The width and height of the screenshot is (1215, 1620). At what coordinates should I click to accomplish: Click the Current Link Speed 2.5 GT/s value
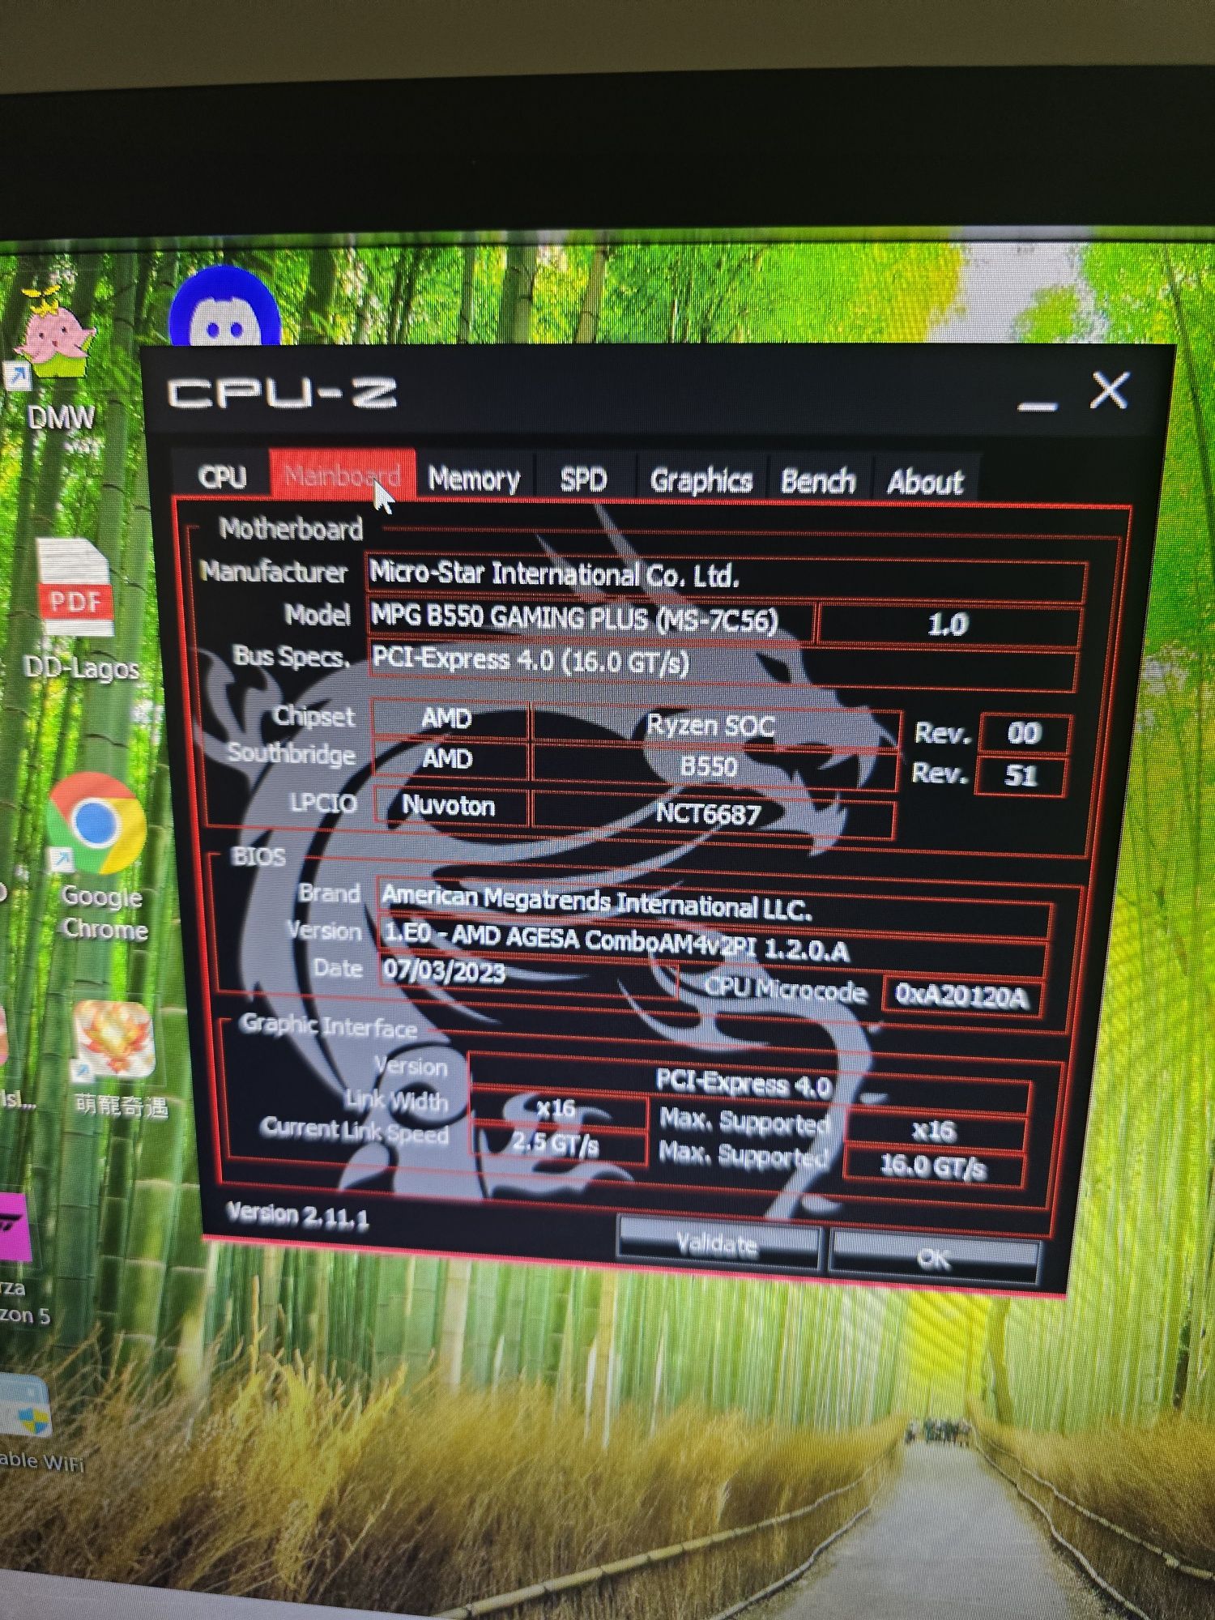(557, 1145)
